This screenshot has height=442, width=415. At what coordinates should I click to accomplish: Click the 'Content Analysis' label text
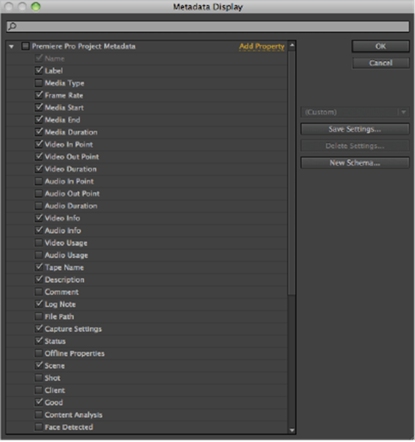tap(73, 415)
